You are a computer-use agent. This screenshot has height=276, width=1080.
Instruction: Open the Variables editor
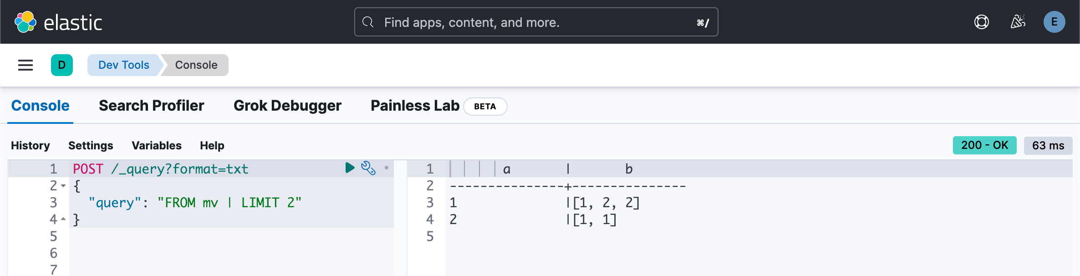156,146
